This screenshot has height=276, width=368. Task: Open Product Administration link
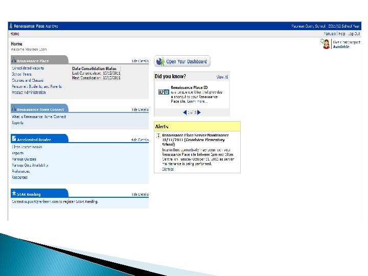pyautogui.click(x=29, y=93)
